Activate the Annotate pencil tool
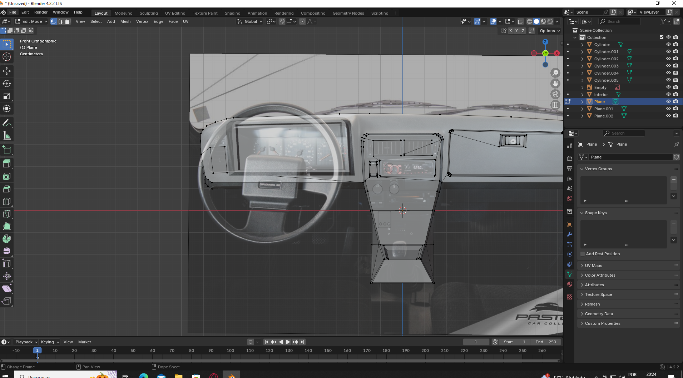Viewport: 683px width, 378px height. tap(7, 123)
